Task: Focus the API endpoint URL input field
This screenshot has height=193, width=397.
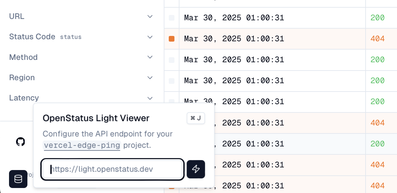Action: [112, 169]
